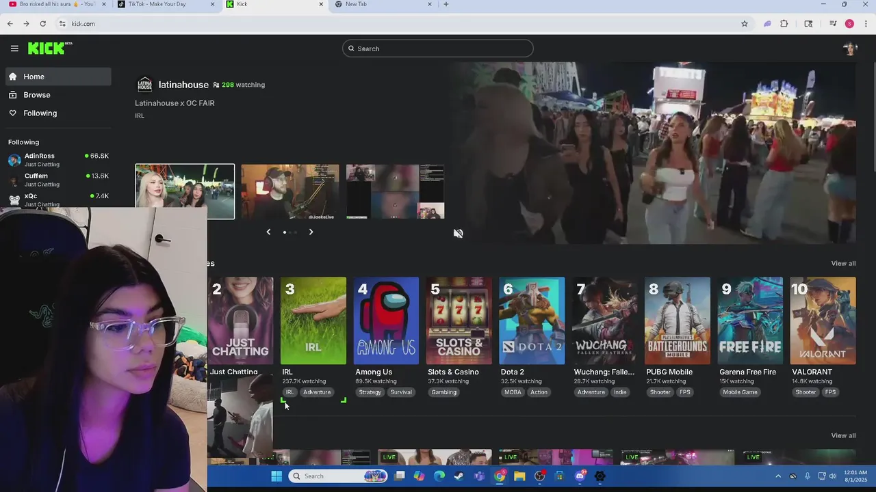Open Steam from taskbar
Screen dimensions: 876x492
(459, 476)
